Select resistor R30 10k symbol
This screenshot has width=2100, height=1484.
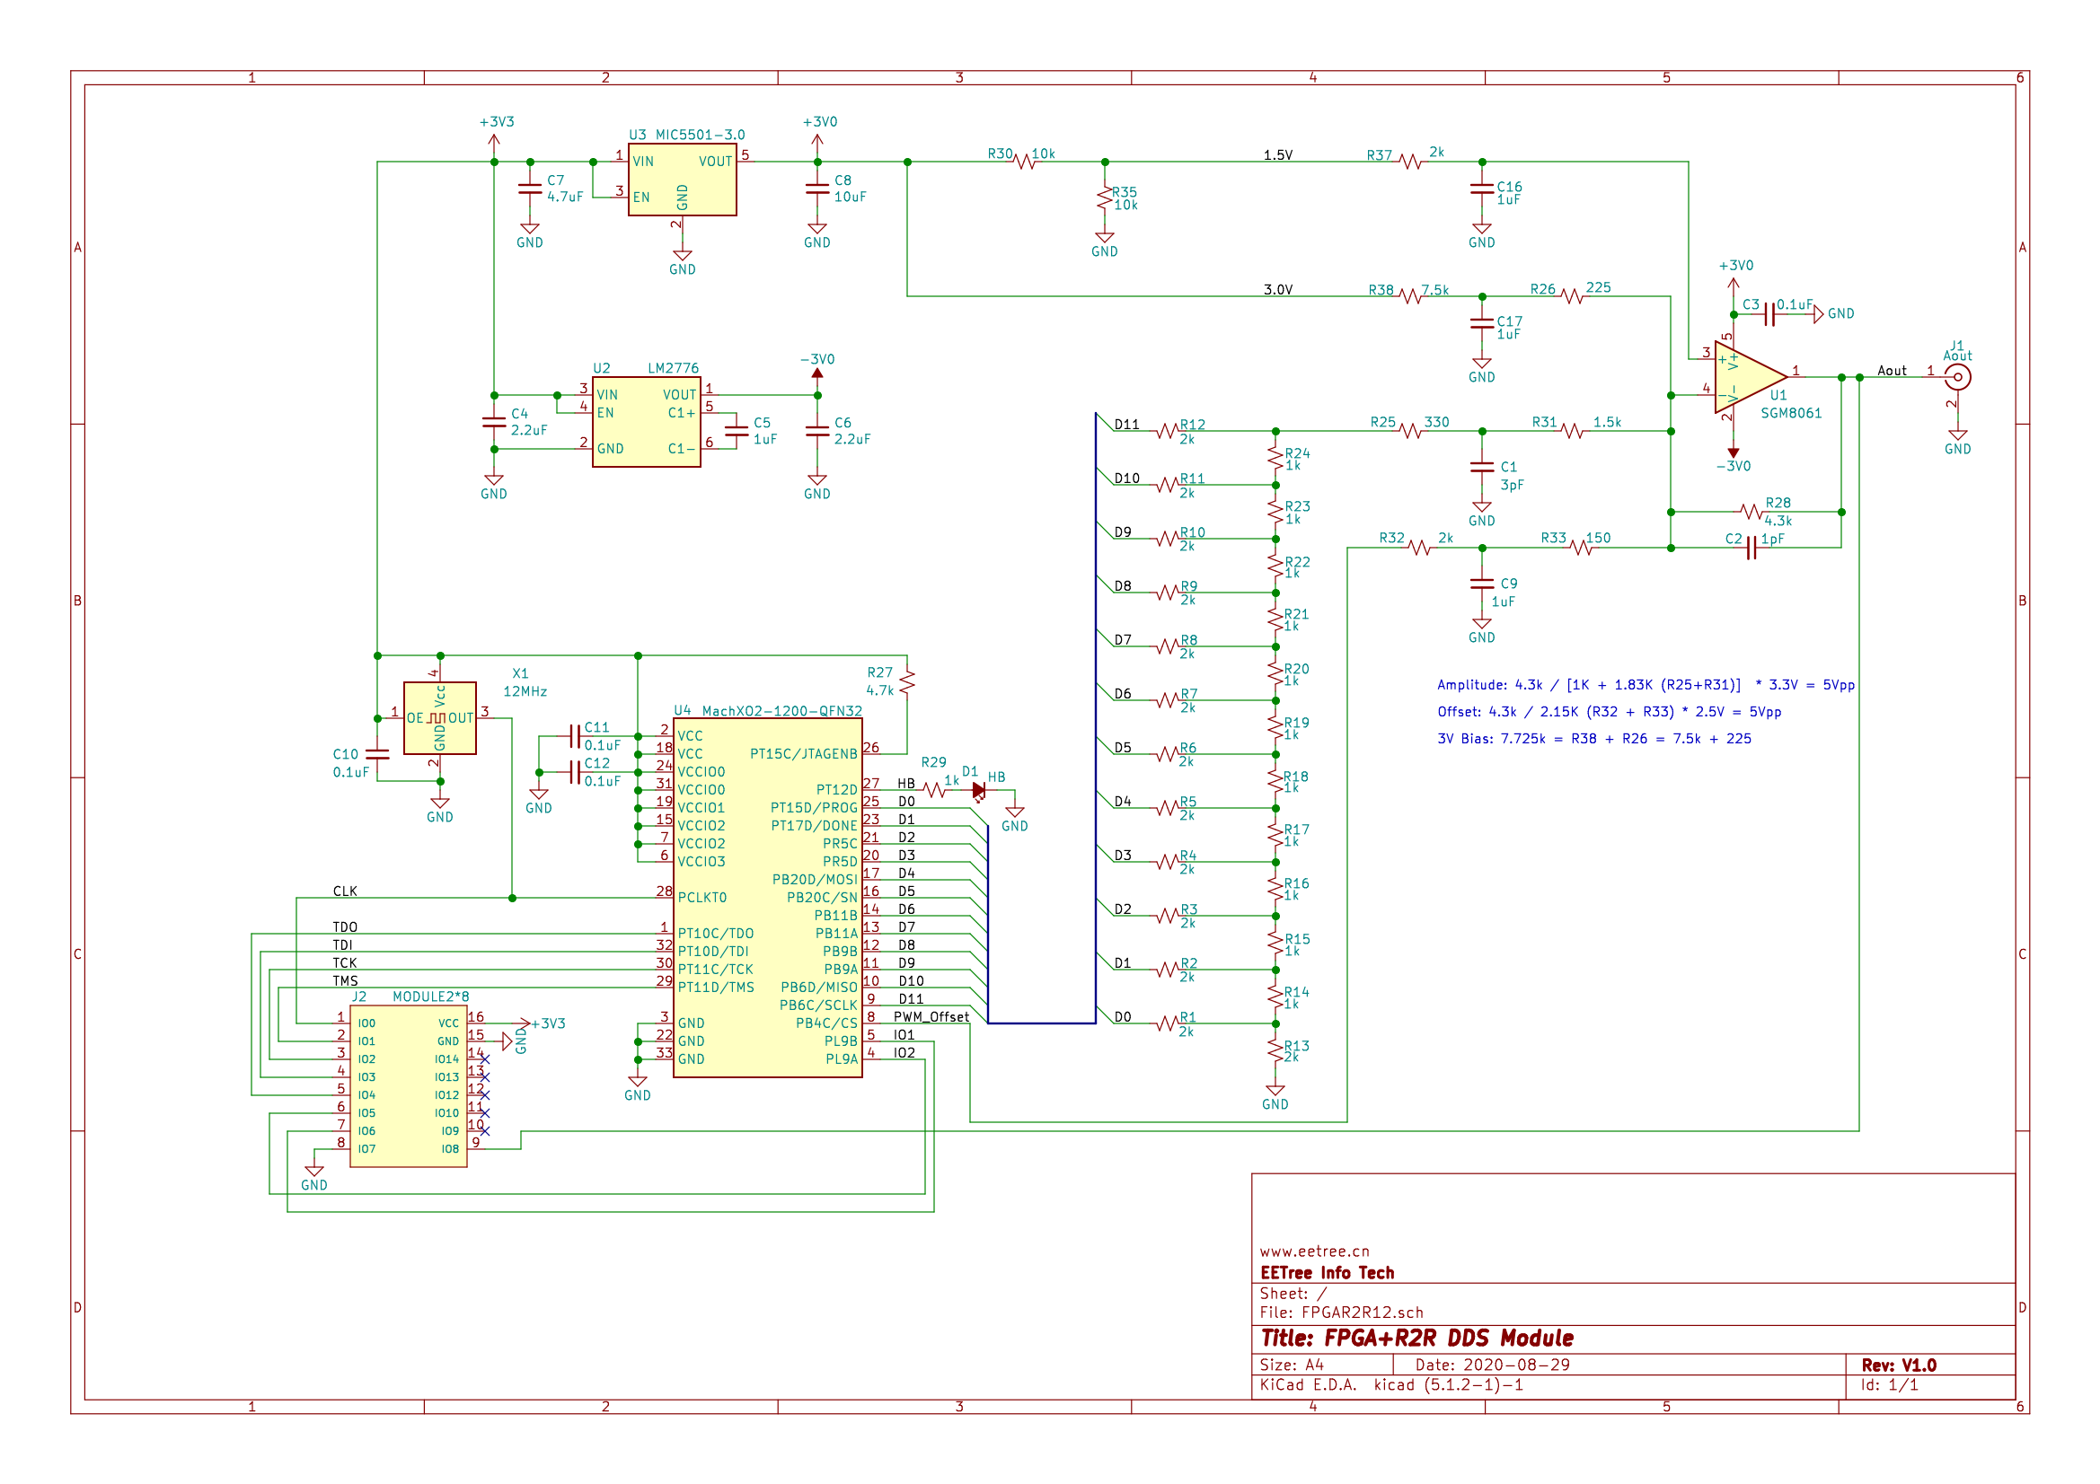(1023, 162)
